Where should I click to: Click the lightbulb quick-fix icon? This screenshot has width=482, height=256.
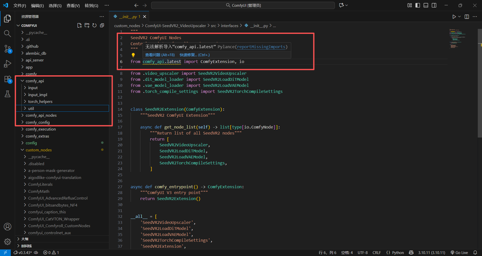133,55
